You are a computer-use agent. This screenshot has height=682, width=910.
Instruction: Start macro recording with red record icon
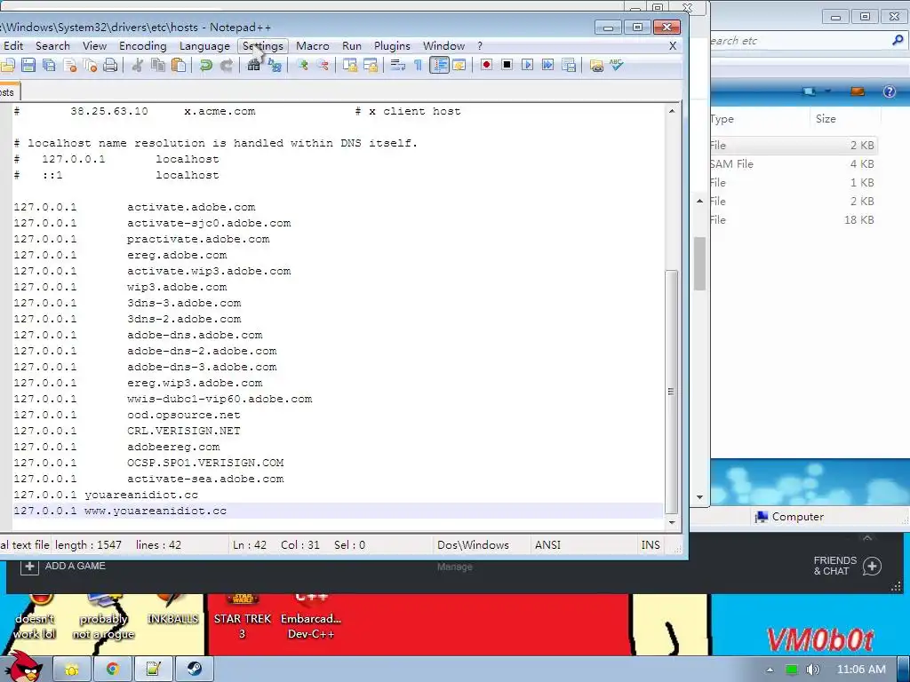(486, 65)
